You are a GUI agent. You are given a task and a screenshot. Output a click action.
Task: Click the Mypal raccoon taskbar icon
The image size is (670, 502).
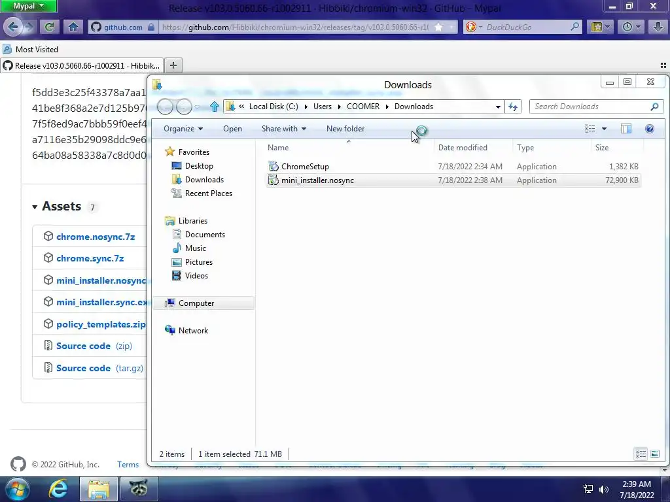click(139, 489)
